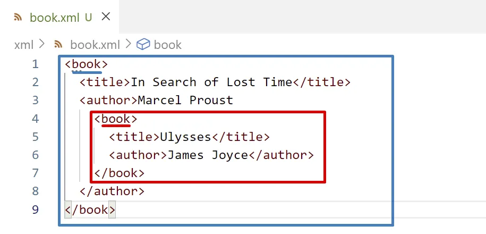The width and height of the screenshot is (486, 234).
Task: Click the closing book tag on line 9
Action: tap(90, 210)
